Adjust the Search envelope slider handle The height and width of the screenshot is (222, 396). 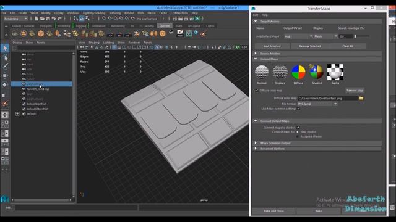[x=355, y=36]
